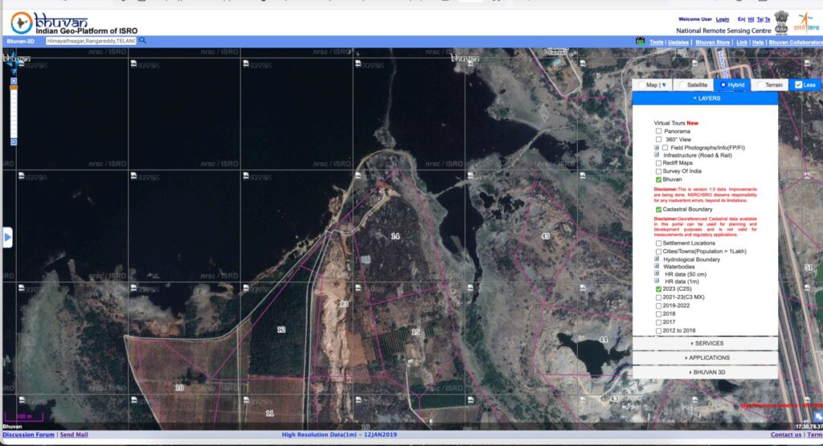Check Settlement Locations layer
This screenshot has height=446, width=823.
click(x=658, y=243)
